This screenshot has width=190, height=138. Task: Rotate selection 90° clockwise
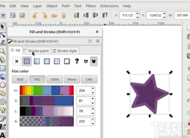click(45, 15)
